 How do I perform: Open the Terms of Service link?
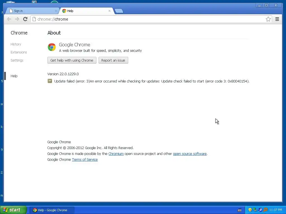click(x=85, y=160)
